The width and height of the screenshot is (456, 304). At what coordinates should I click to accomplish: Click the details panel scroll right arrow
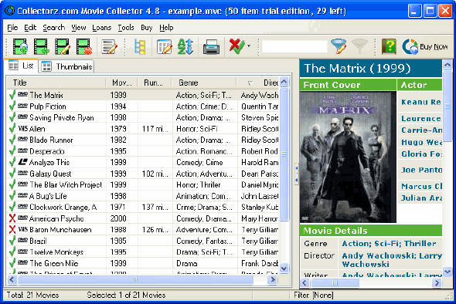tap(437, 283)
